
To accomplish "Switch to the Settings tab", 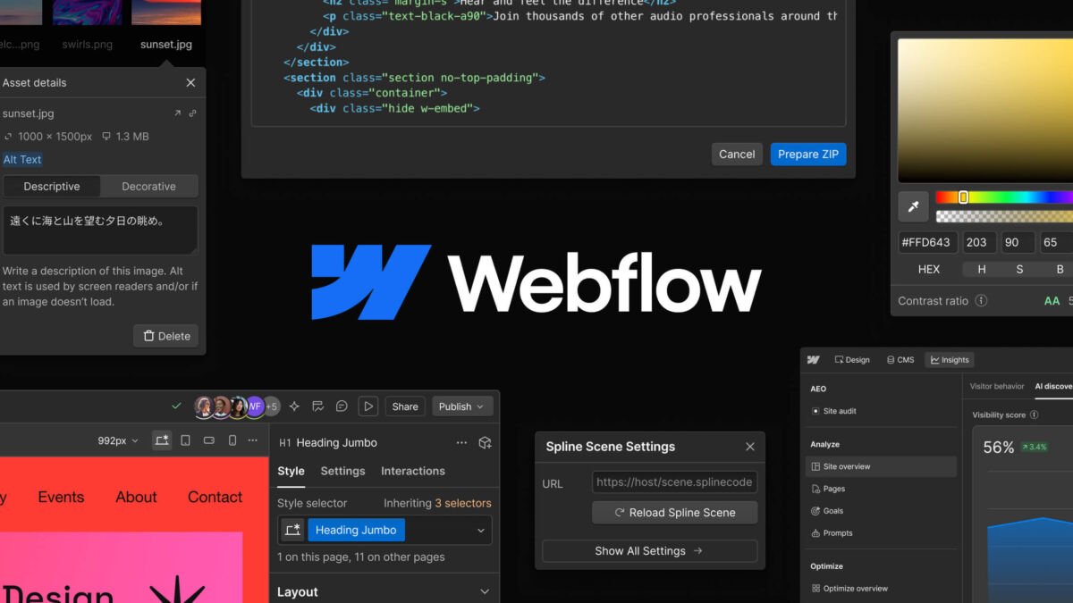I will pos(342,471).
